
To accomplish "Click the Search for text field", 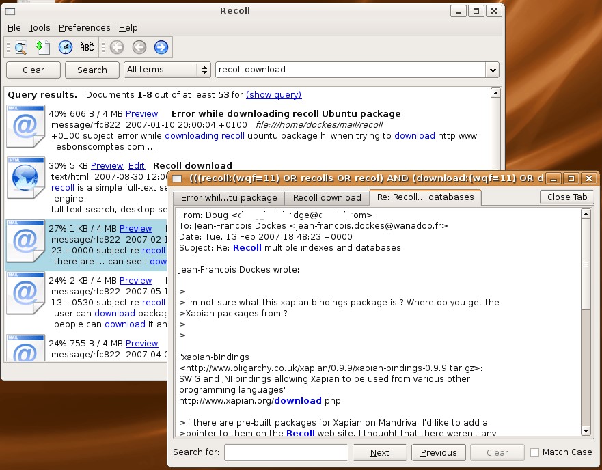I will coord(286,452).
